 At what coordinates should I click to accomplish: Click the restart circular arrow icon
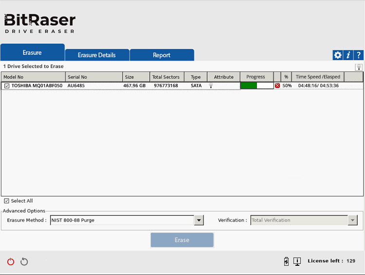pyautogui.click(x=24, y=261)
